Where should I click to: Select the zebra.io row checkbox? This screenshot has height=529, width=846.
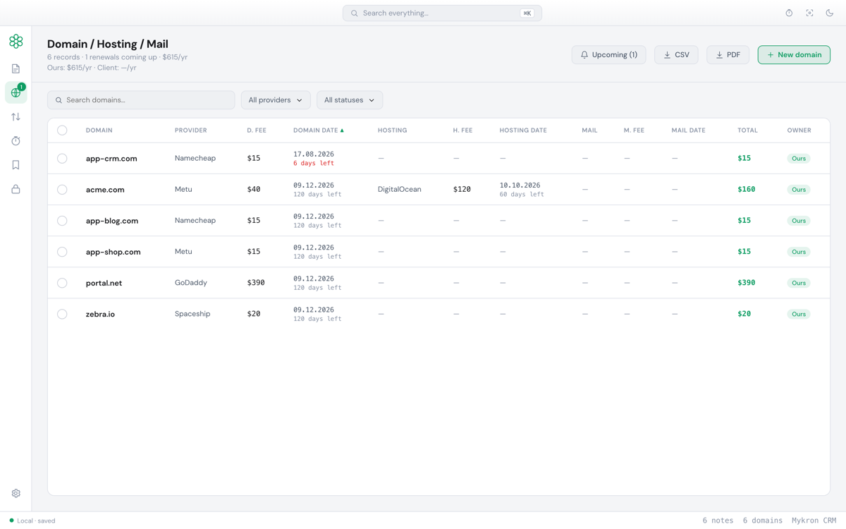[62, 314]
